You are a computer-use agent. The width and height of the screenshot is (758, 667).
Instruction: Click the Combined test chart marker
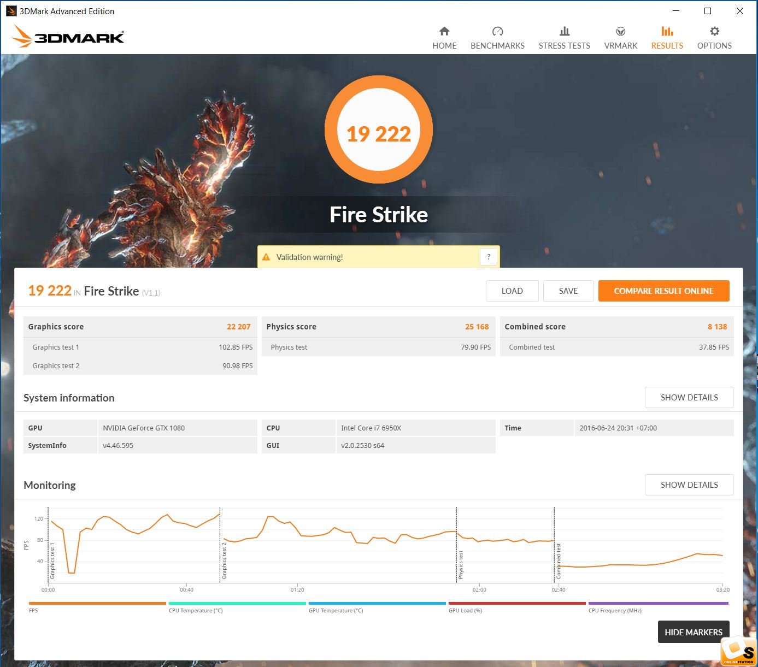(x=559, y=560)
